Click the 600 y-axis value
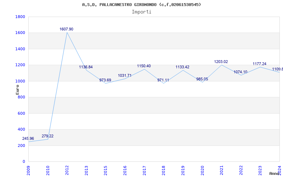 22,113
